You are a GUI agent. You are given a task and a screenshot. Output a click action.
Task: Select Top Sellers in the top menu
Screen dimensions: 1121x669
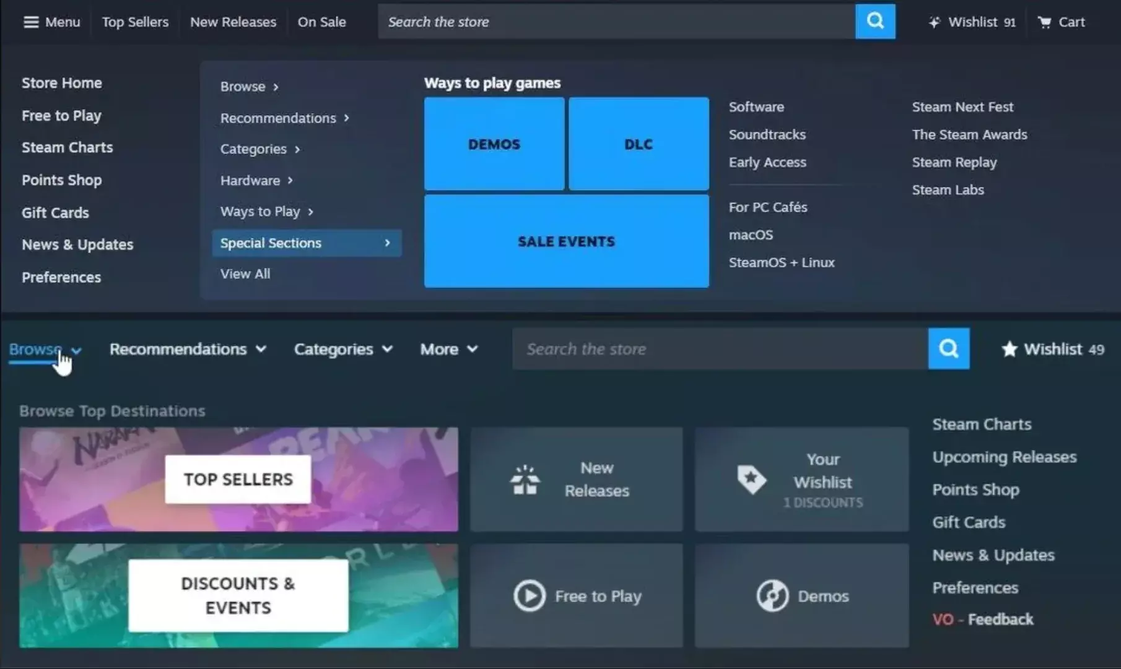pos(134,22)
